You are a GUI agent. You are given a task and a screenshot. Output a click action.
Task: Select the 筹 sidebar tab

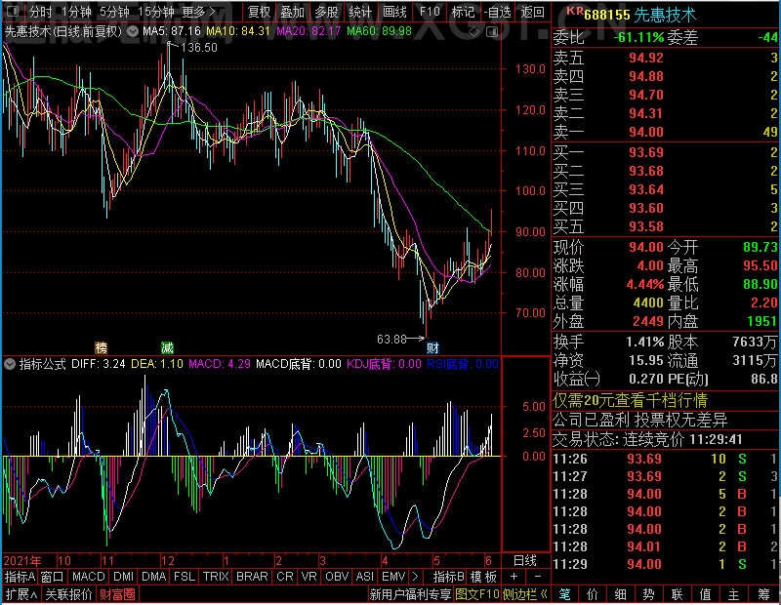point(764,594)
